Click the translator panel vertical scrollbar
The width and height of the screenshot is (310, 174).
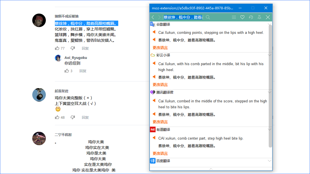tap(270, 85)
